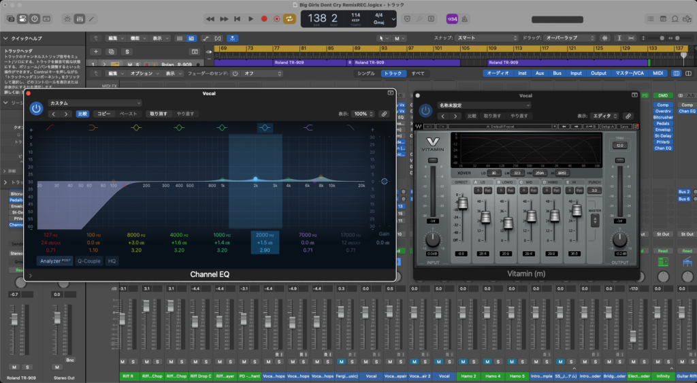This screenshot has height=383, width=697.
Task: Click the add track plus button
Action: coord(95,52)
